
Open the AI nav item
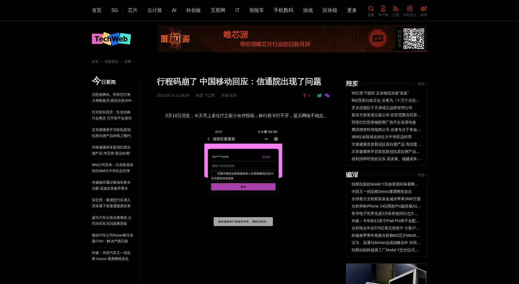pyautogui.click(x=174, y=10)
